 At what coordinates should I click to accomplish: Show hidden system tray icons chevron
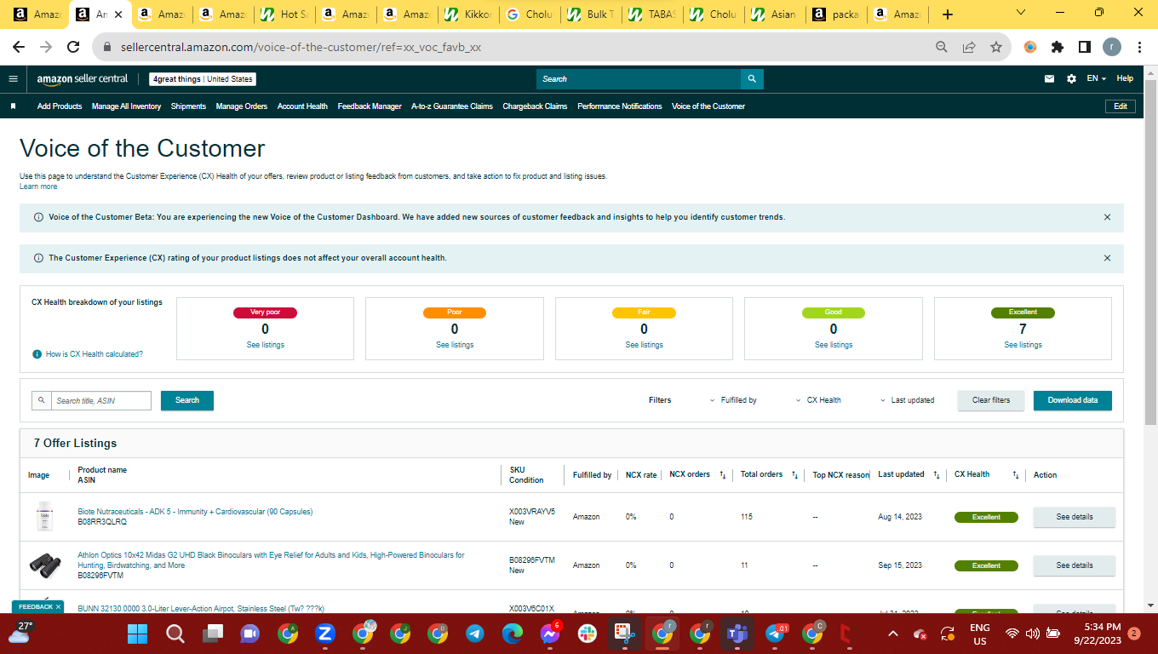tap(893, 634)
